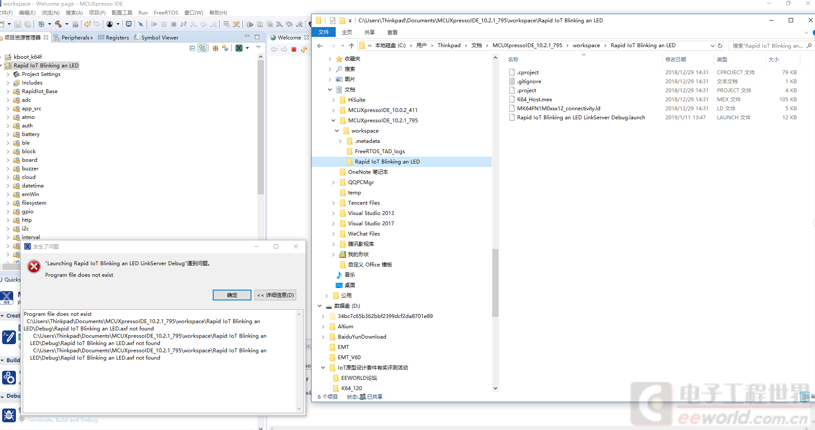The height and width of the screenshot is (430, 815).
Task: Click the pencil create-project Quickstart icon
Action: [x=9, y=337]
